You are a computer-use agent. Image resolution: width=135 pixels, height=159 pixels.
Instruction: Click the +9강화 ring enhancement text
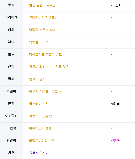click(x=115, y=104)
